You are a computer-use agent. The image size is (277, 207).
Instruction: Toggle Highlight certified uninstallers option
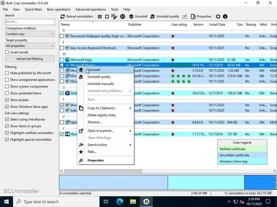(7, 133)
